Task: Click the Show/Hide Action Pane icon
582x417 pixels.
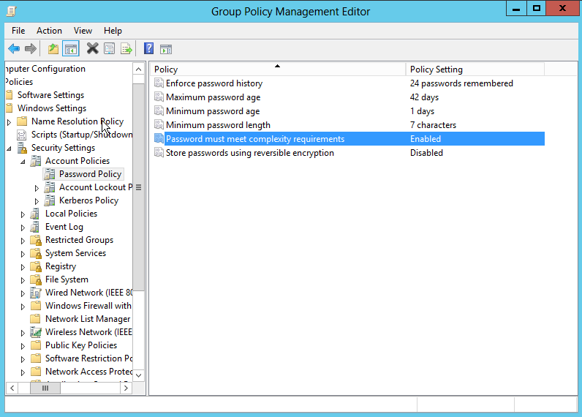Action: 165,48
